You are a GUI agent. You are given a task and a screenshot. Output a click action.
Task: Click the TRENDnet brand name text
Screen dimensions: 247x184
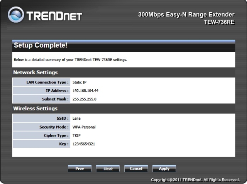(54, 17)
